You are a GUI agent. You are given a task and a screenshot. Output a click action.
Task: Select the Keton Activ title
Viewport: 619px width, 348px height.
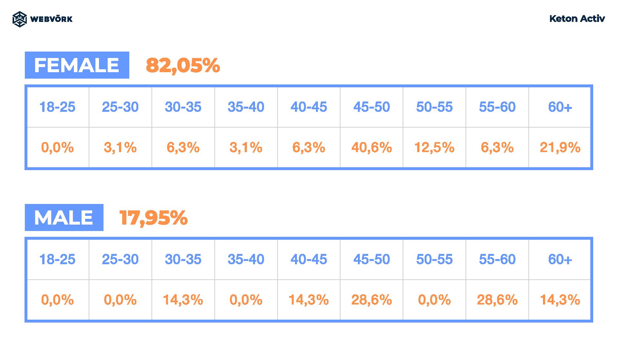pyautogui.click(x=577, y=19)
